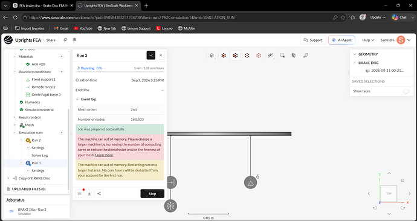Rotate view down with bottom chevron arrow

coord(389,214)
